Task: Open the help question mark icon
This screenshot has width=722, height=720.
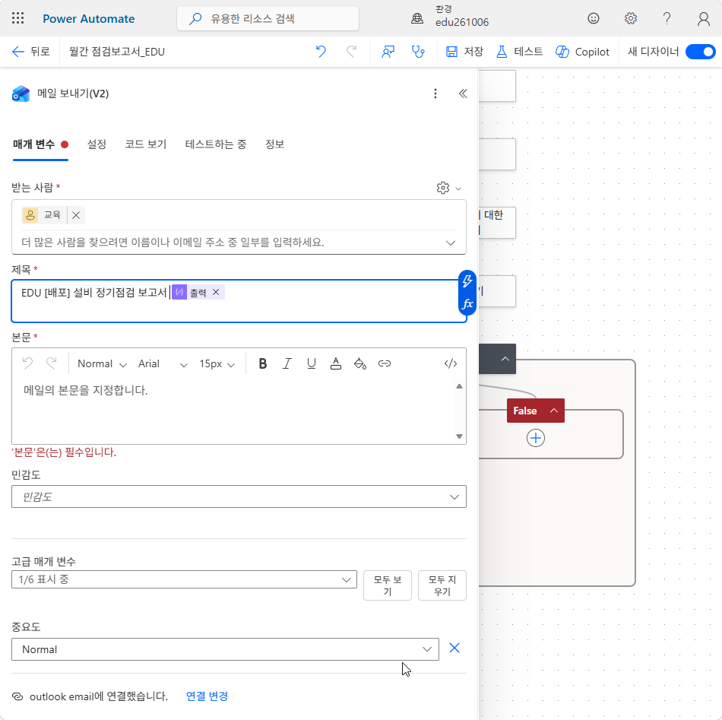Action: coord(667,18)
